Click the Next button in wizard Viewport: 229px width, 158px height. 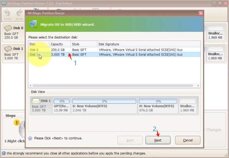pyautogui.click(x=158, y=140)
